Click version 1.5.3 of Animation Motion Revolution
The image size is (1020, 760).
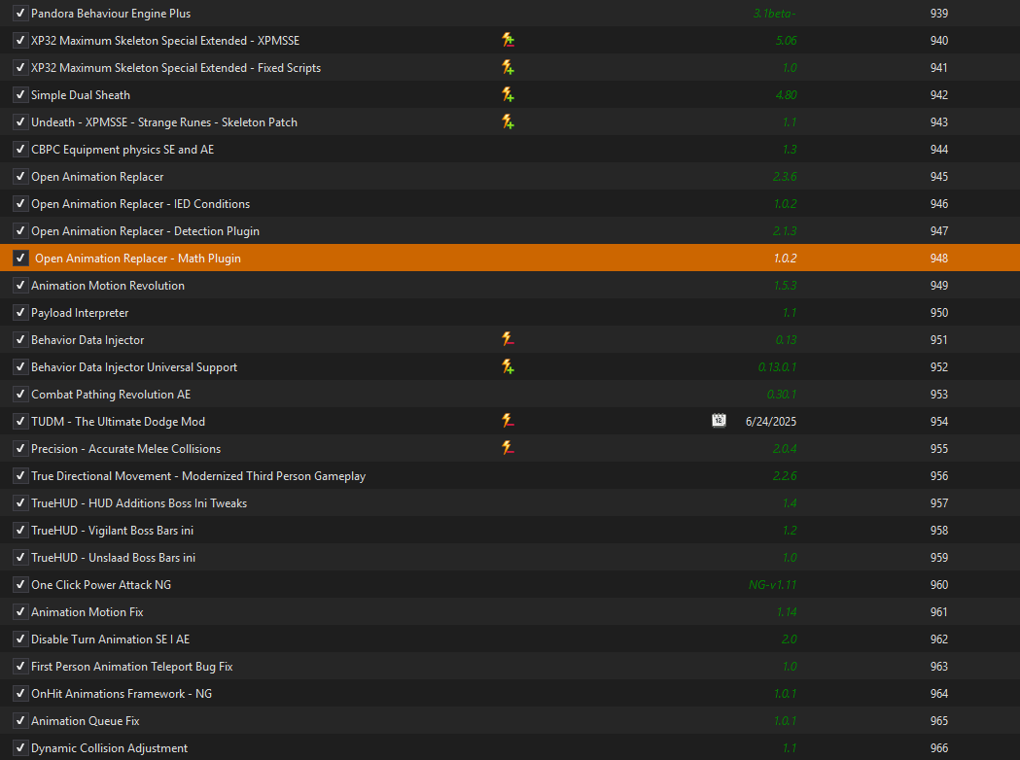[x=785, y=286]
